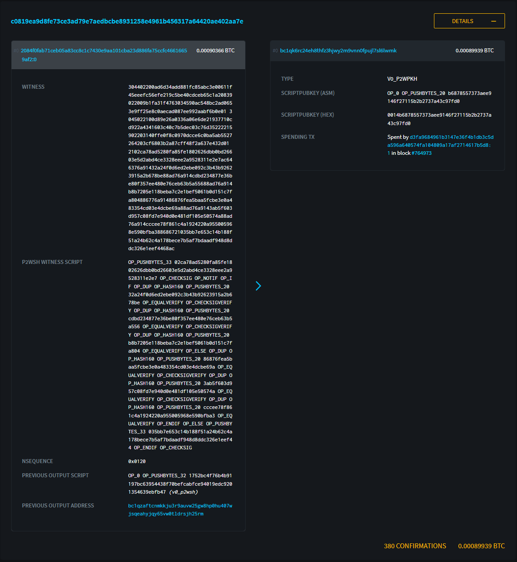Click the 380 CONFIRMATIONS indicator

(x=415, y=546)
